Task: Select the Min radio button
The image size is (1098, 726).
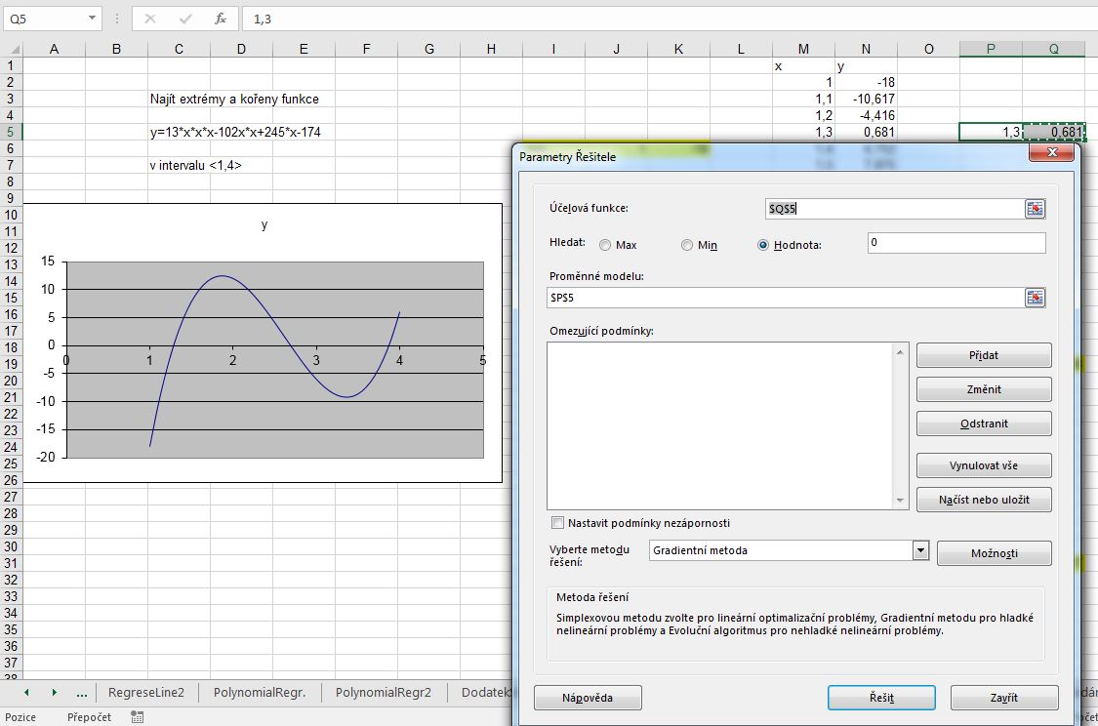Action: tap(687, 245)
